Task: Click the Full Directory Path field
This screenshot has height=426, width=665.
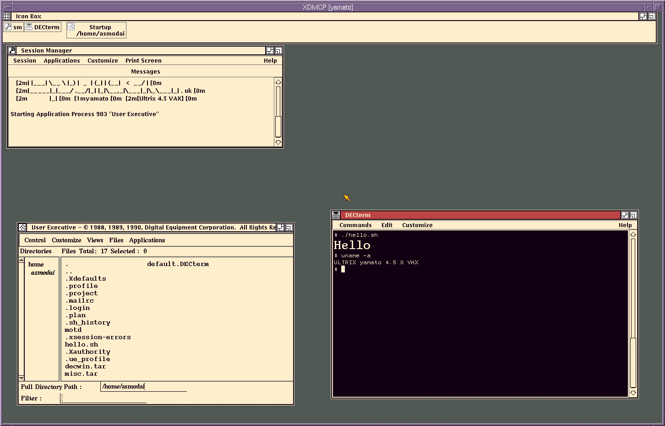Action: 143,387
